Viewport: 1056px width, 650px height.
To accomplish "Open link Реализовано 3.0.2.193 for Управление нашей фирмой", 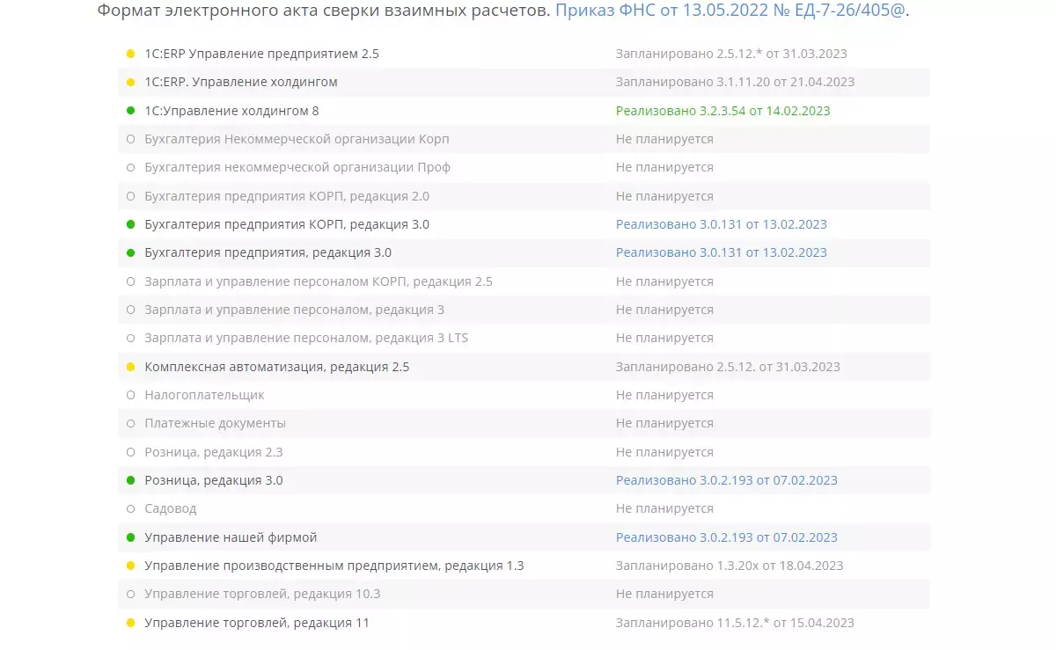I will (x=727, y=537).
